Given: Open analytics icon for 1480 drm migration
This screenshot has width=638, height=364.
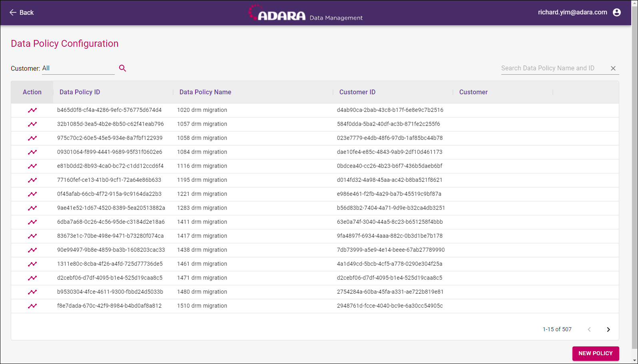Looking at the screenshot, I should (32, 292).
